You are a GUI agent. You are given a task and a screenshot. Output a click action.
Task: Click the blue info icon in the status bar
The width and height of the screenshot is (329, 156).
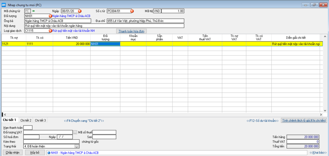click(49, 153)
